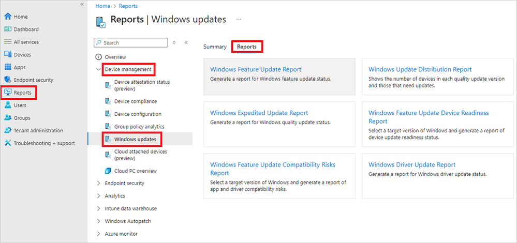Select Device configuration report item

point(138,114)
